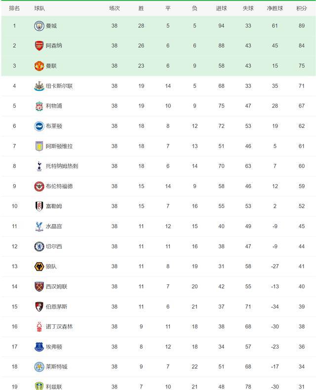Viewport: 316px width, 390px height.
Task: Click the Manchester City club crest
Action: 39,26
